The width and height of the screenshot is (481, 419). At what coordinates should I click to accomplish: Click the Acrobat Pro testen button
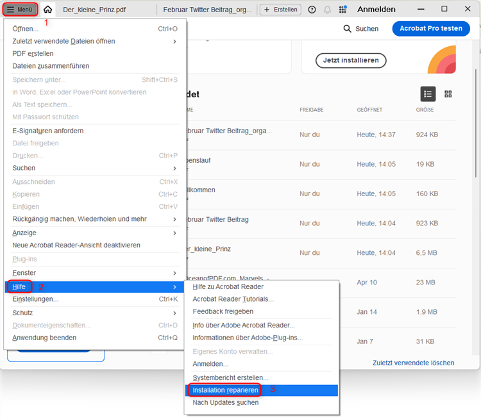[x=430, y=29]
